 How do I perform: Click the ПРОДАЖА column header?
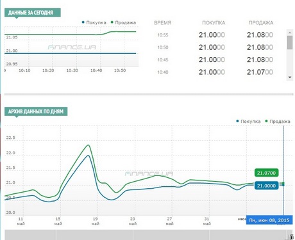coord(261,23)
